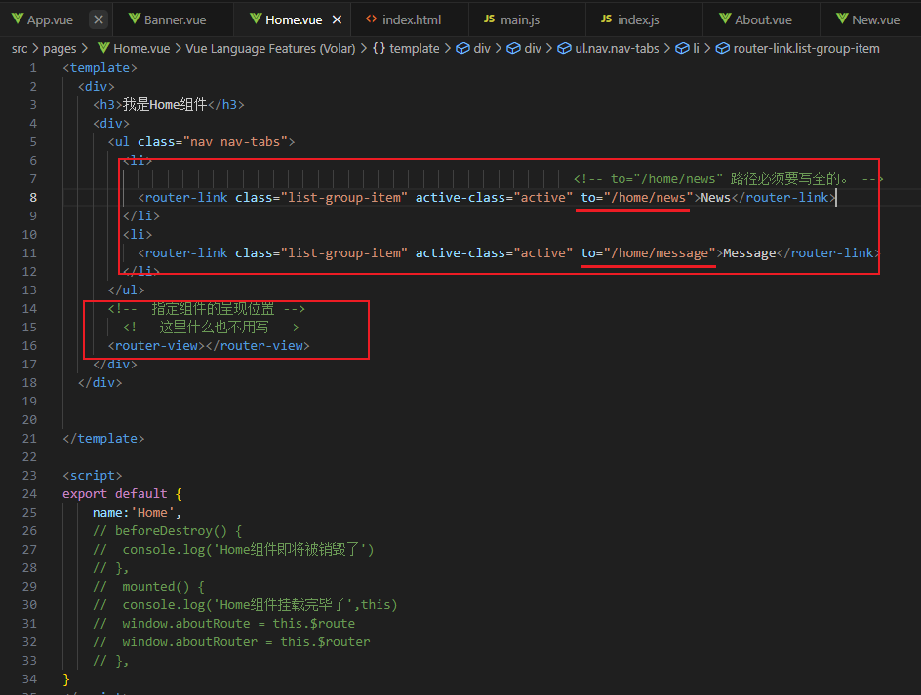Select the router-link.list-group-item breadcrumb
This screenshot has width=921, height=695.
[806, 48]
